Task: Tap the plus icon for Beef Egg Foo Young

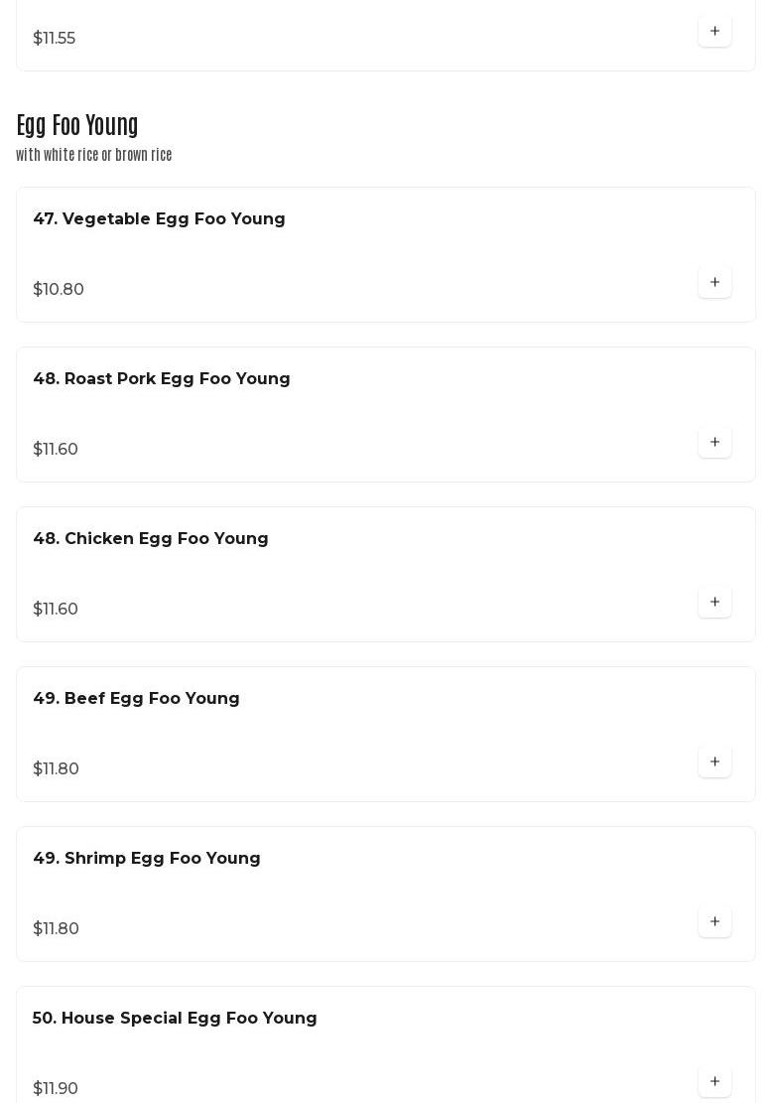Action: [714, 761]
